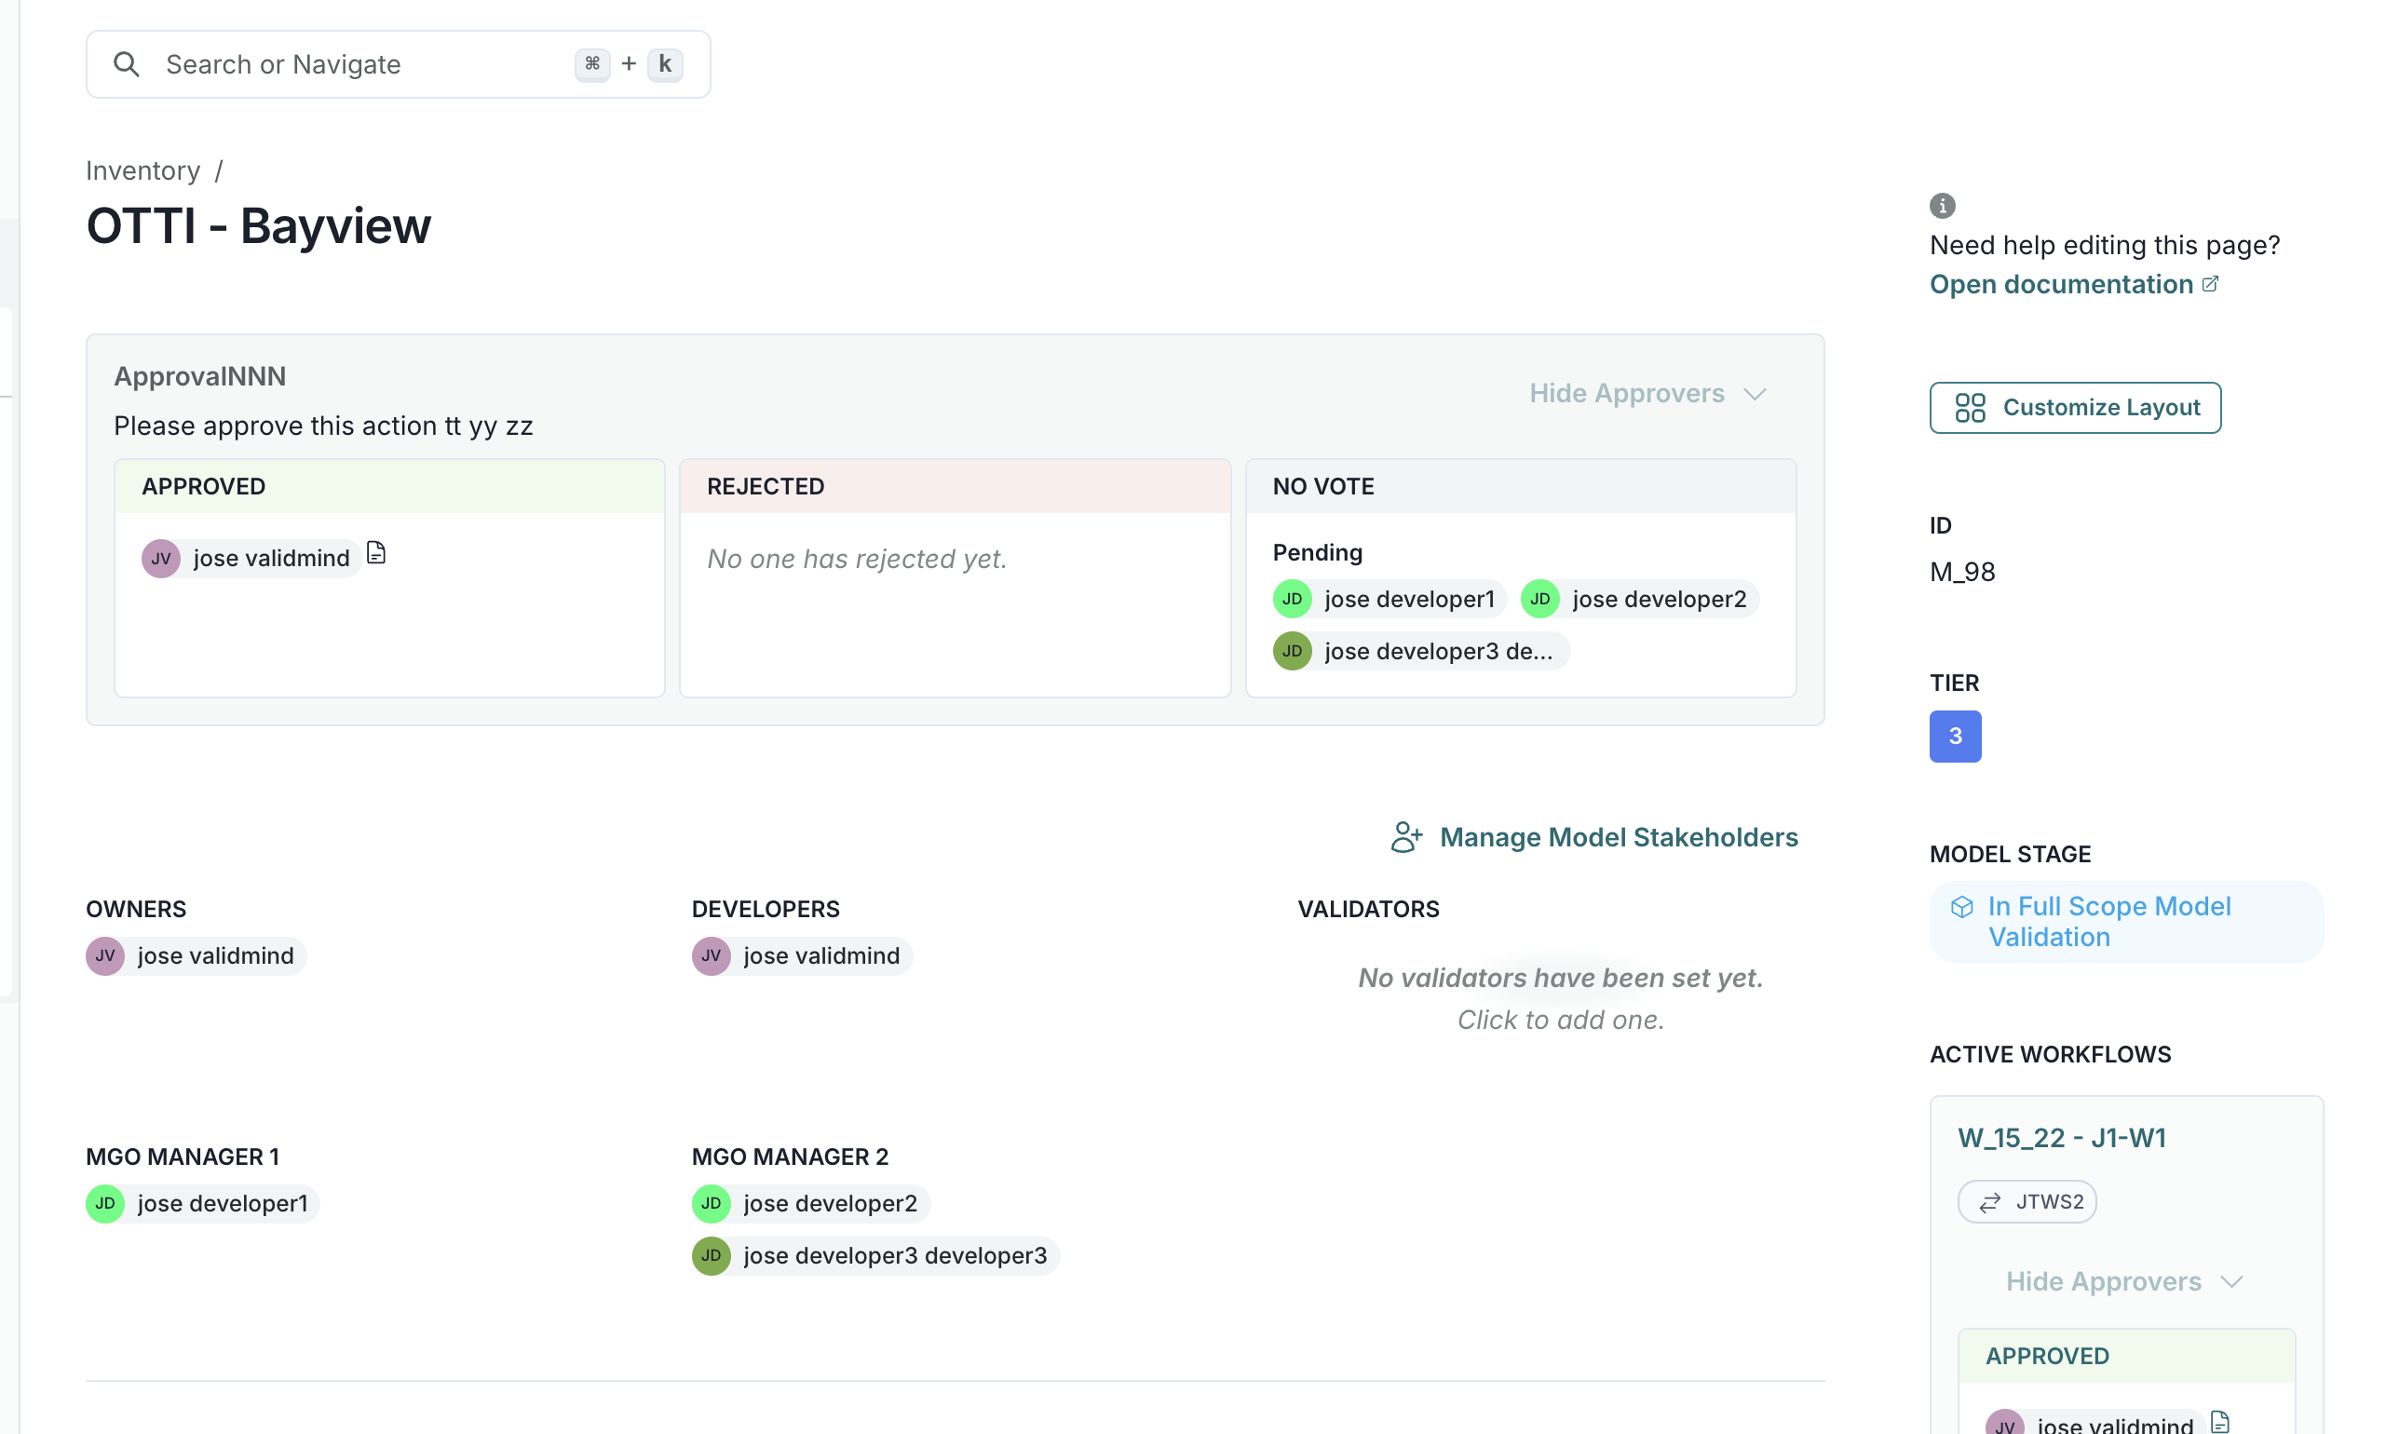Open Manage Model Stakeholders
The image size is (2386, 1434).
pos(1619,837)
